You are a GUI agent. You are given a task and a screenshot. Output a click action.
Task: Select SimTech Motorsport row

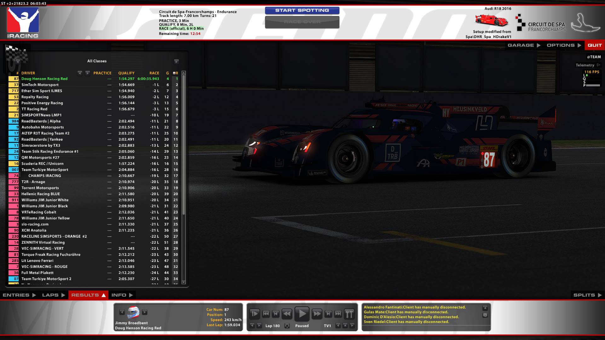(x=93, y=85)
